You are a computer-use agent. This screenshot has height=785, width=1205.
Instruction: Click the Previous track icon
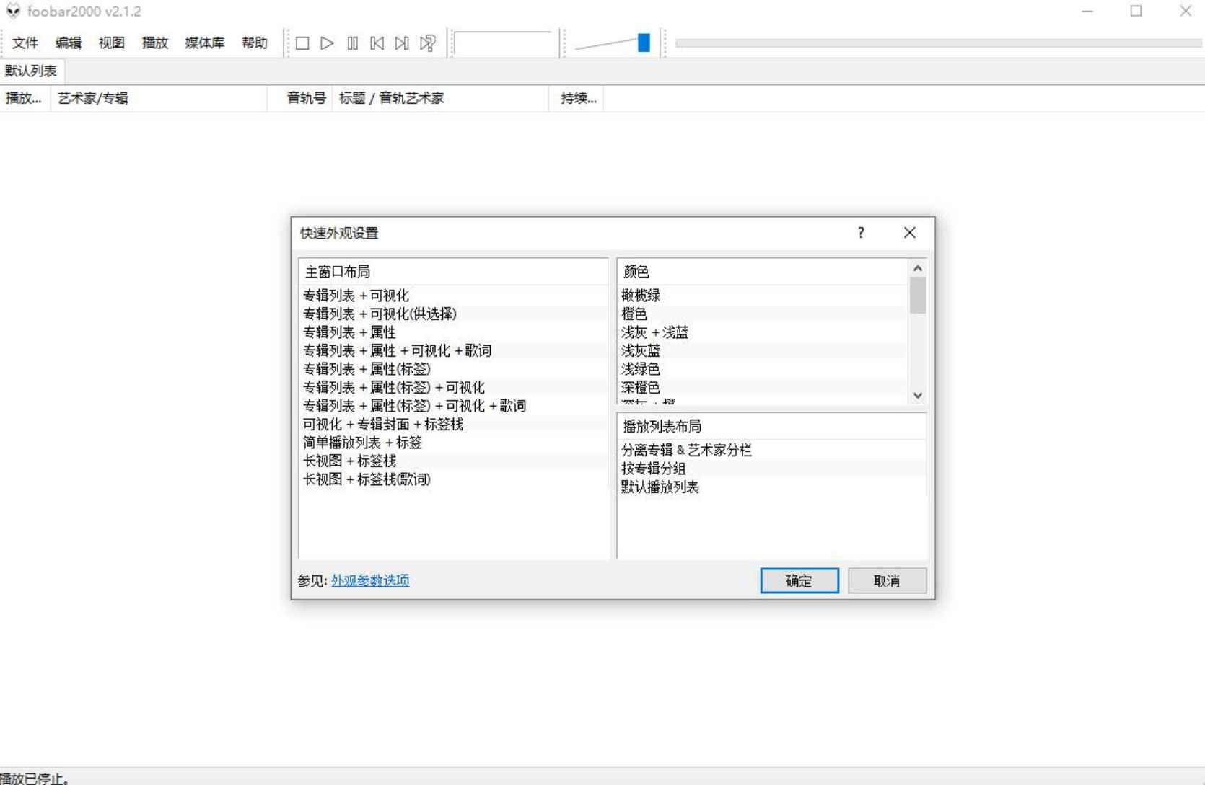377,43
